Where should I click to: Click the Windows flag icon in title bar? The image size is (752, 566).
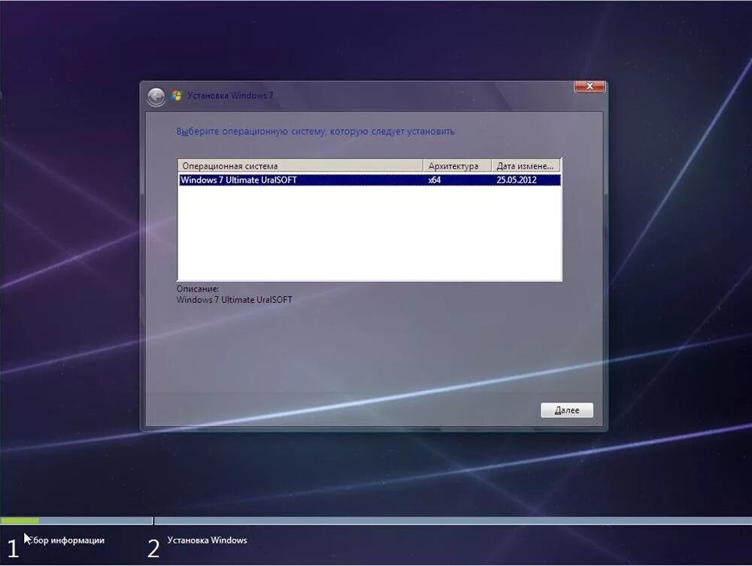(x=177, y=96)
